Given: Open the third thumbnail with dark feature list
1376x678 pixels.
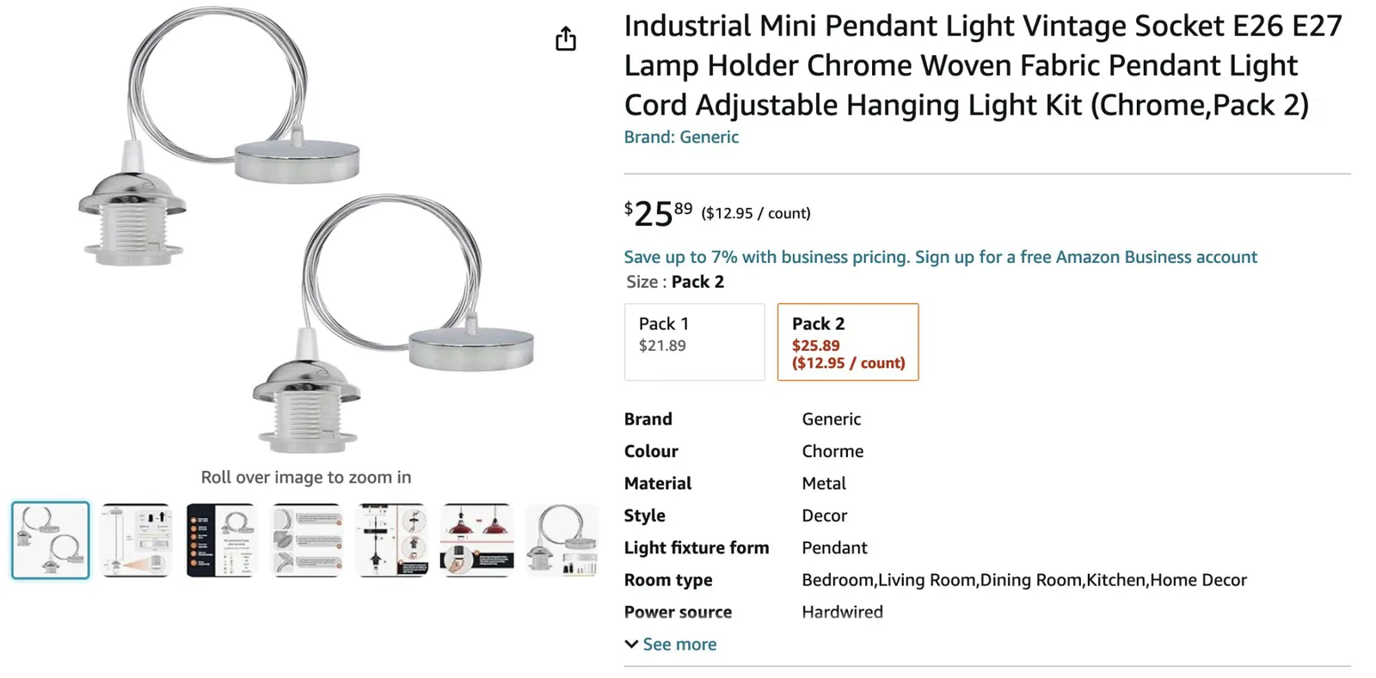Looking at the screenshot, I should point(221,541).
